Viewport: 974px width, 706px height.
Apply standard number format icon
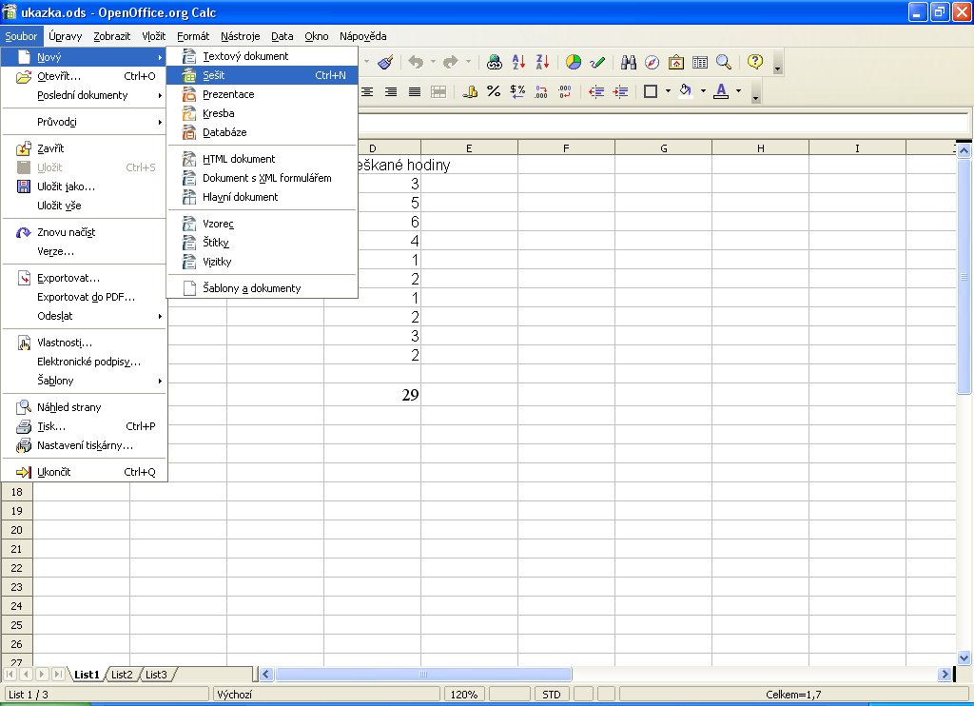point(517,92)
